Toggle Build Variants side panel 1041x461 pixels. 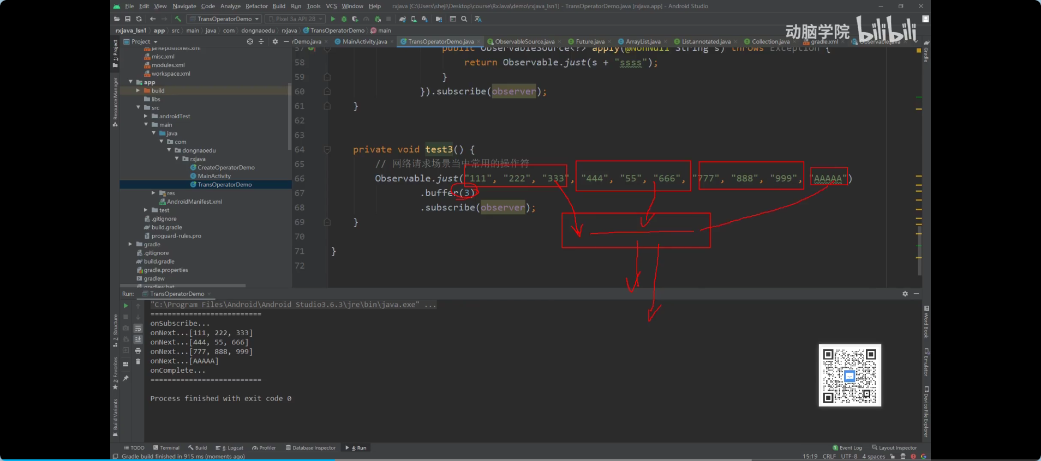point(115,418)
